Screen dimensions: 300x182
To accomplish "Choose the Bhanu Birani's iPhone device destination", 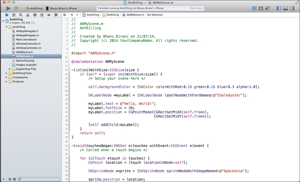I will click(61, 8).
